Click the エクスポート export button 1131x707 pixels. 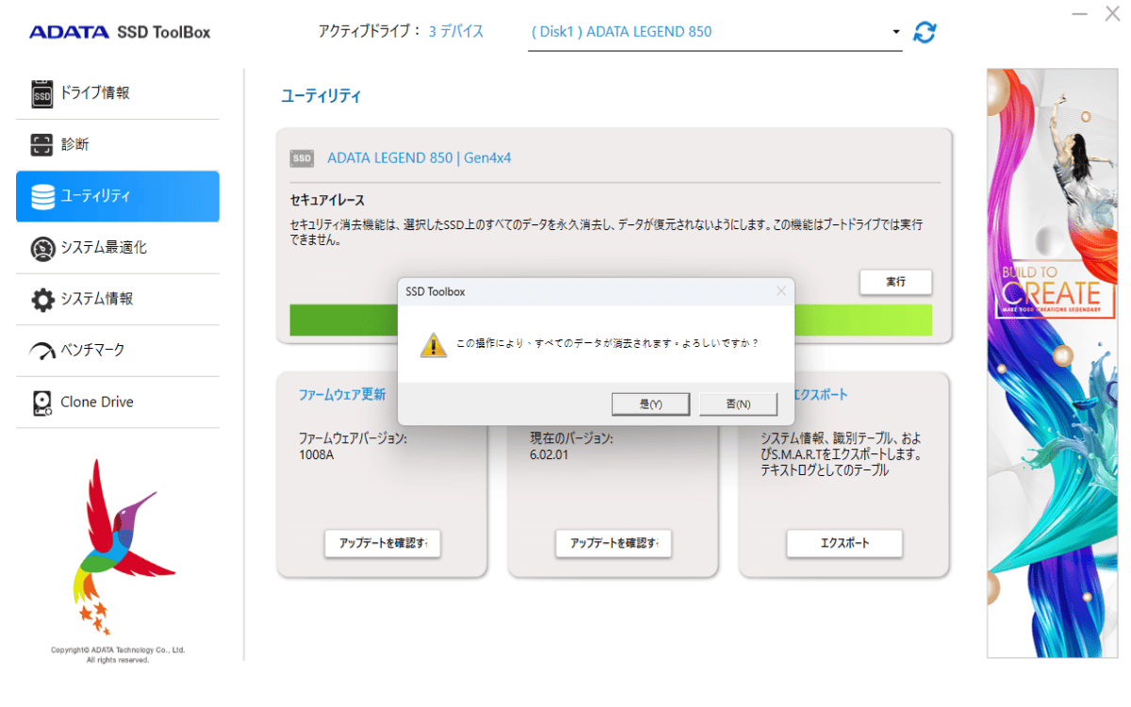(844, 543)
